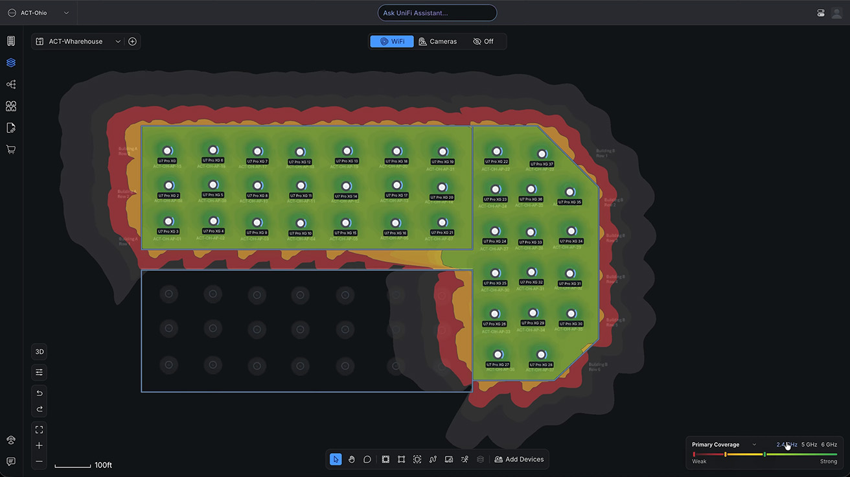Undo the last action
This screenshot has width=850, height=477.
[40, 393]
